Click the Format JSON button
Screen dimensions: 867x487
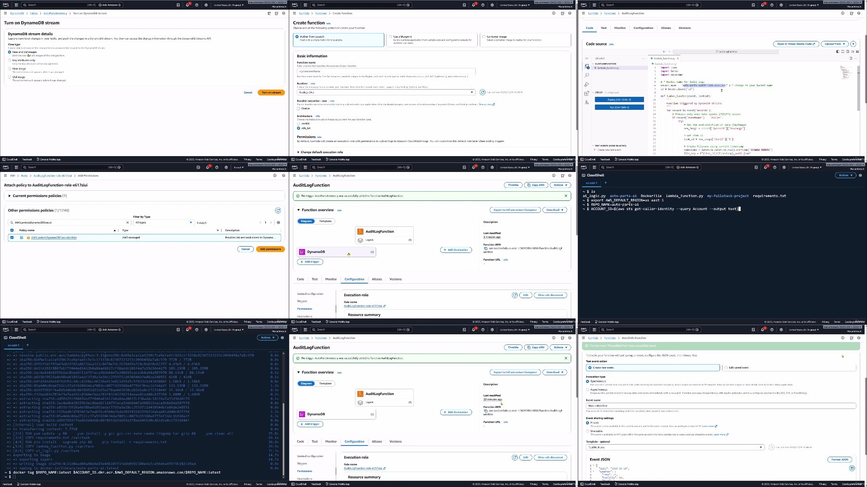[840, 460]
